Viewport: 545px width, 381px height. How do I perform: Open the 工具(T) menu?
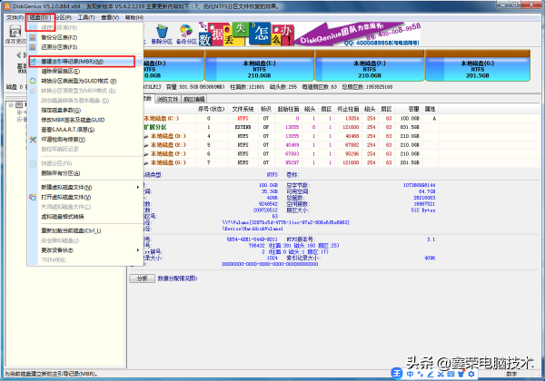click(86, 17)
